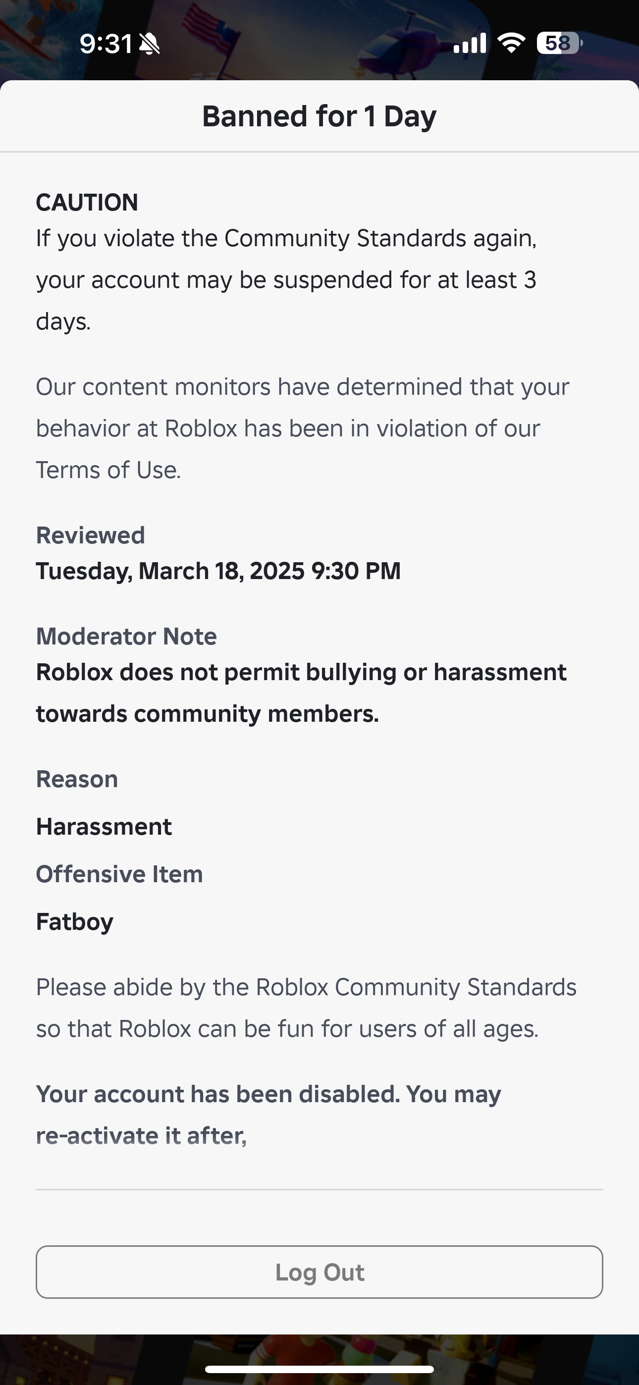Tap the Offensive Item label
639x1385 pixels.
(x=119, y=874)
